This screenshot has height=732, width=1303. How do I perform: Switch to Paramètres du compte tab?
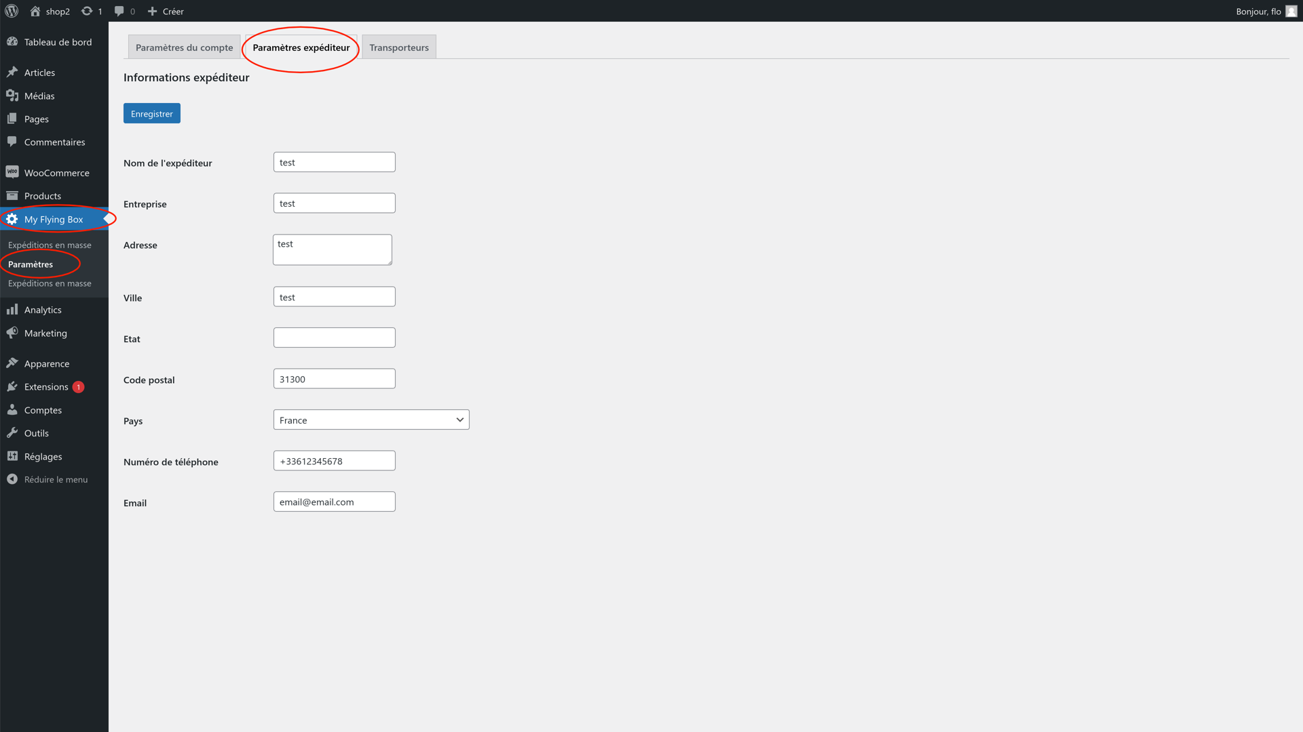(184, 47)
